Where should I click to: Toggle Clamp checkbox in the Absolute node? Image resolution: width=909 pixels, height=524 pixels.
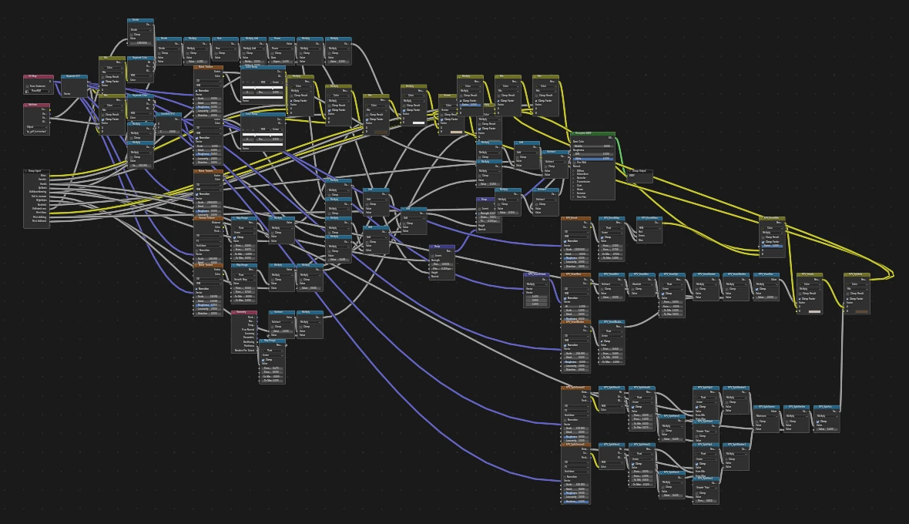pos(633,289)
